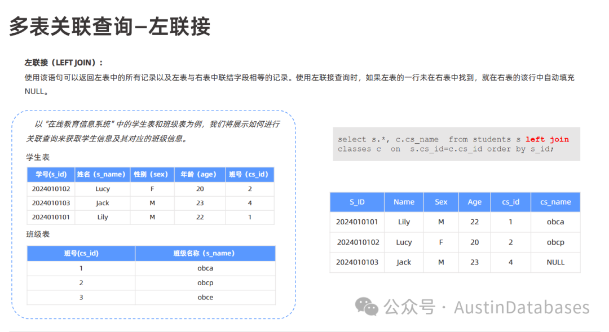
Task: Click the S_ID column header
Action: [357, 202]
